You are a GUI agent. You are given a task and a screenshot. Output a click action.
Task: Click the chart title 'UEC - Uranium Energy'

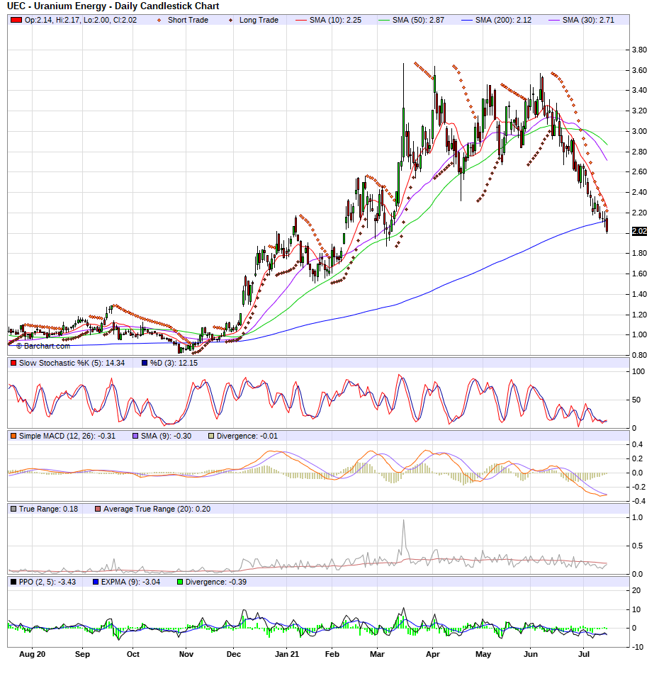click(57, 6)
